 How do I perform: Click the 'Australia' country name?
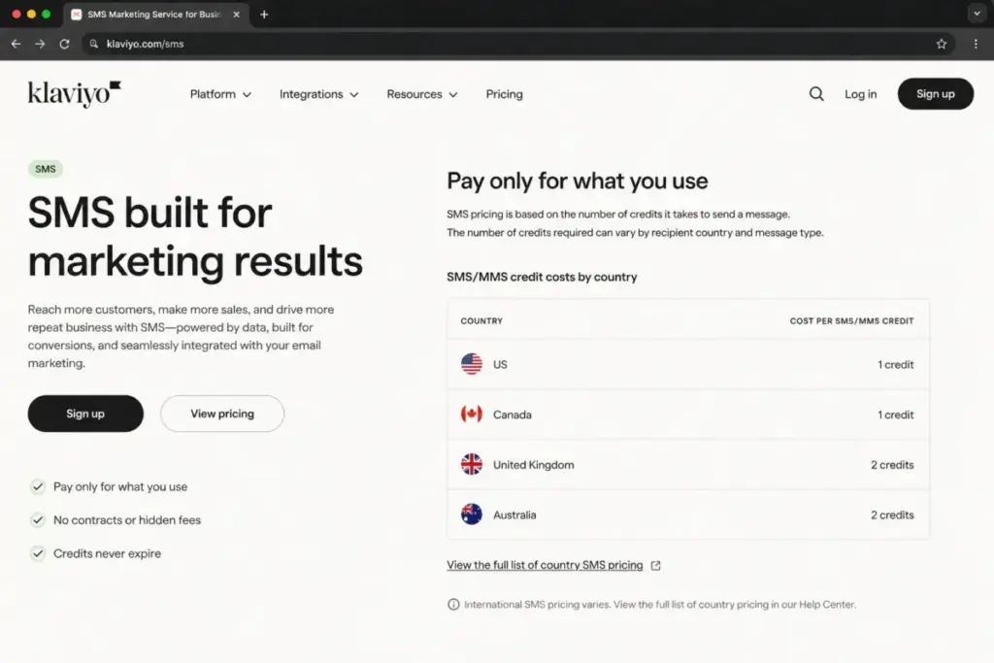514,514
